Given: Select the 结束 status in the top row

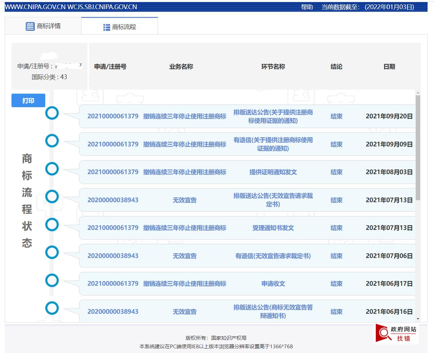Looking at the screenshot, I should (x=336, y=116).
